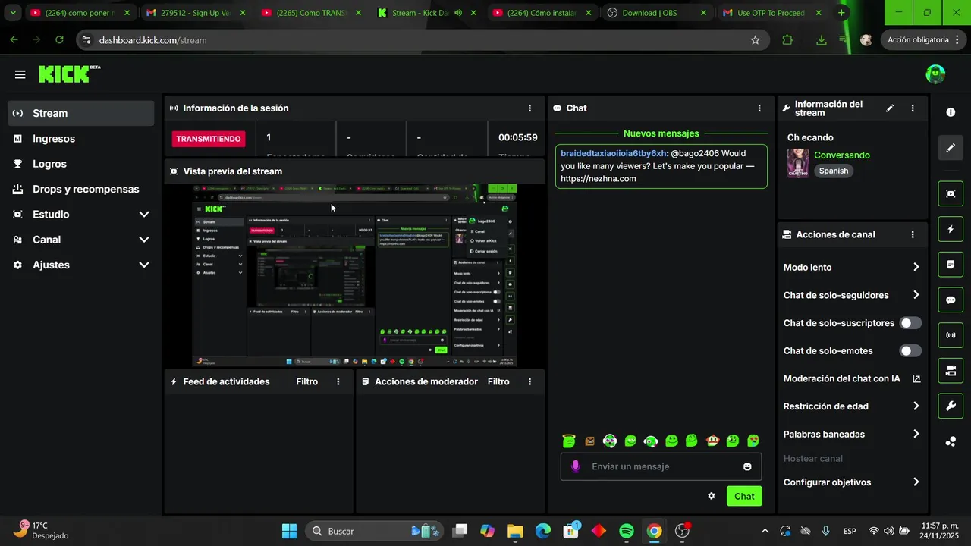971x546 pixels.
Task: Toggle the broadcast session info icon in right toolbar
Action: 951,335
